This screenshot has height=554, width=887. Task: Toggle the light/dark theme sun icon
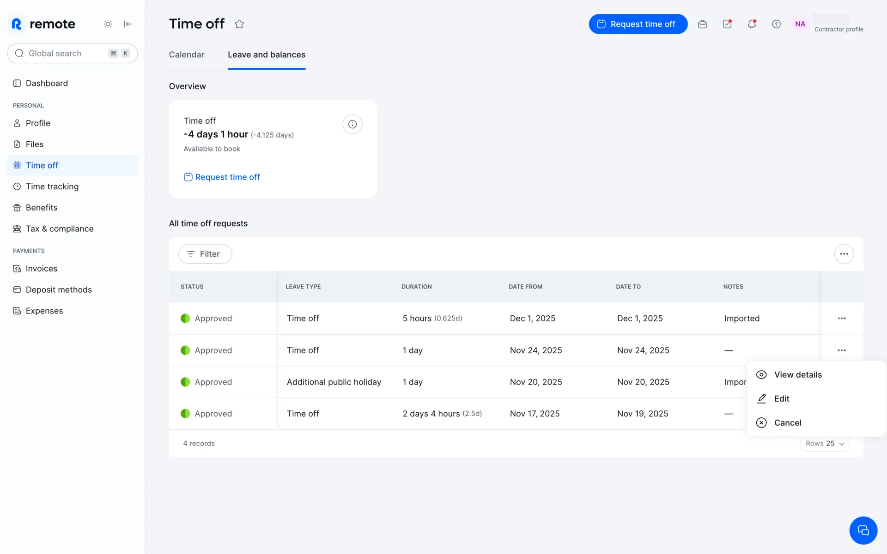(x=108, y=24)
